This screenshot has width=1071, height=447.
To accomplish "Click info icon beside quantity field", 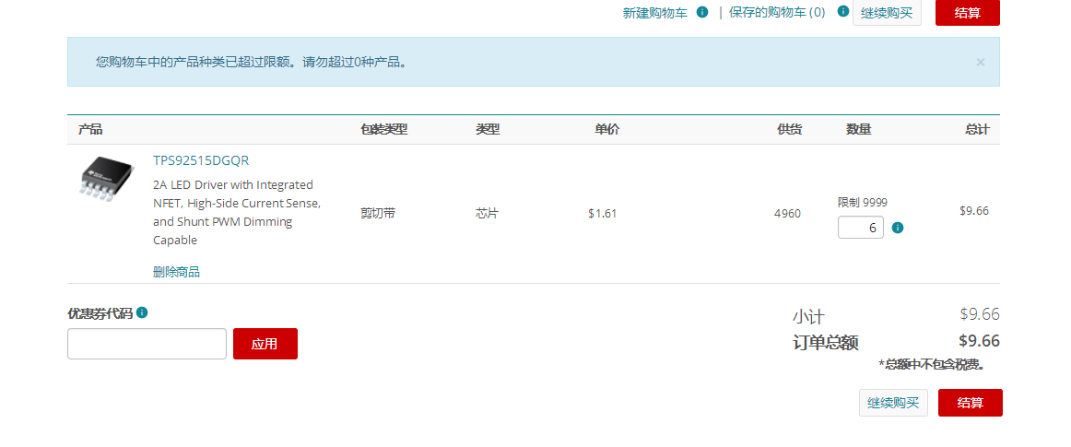I will coord(898,228).
